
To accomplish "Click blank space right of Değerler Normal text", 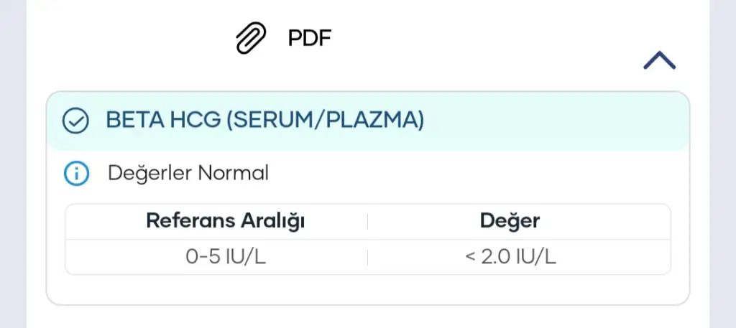I will click(x=467, y=173).
